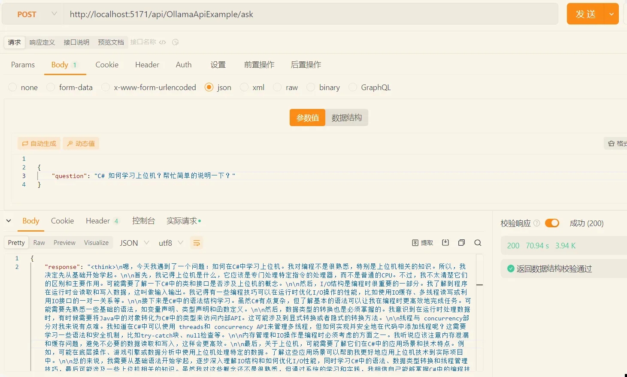This screenshot has height=377, width=627.
Task: Open the response Cookie tab
Action: [62, 221]
